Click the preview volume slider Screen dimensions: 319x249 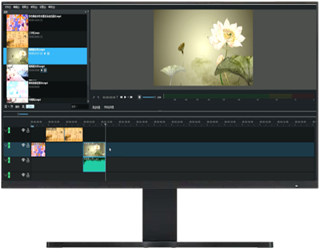[x=149, y=97]
